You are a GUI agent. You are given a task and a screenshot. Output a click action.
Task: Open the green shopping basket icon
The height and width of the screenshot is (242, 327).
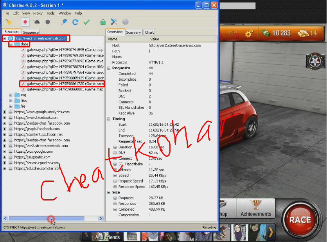(x=103, y=22)
